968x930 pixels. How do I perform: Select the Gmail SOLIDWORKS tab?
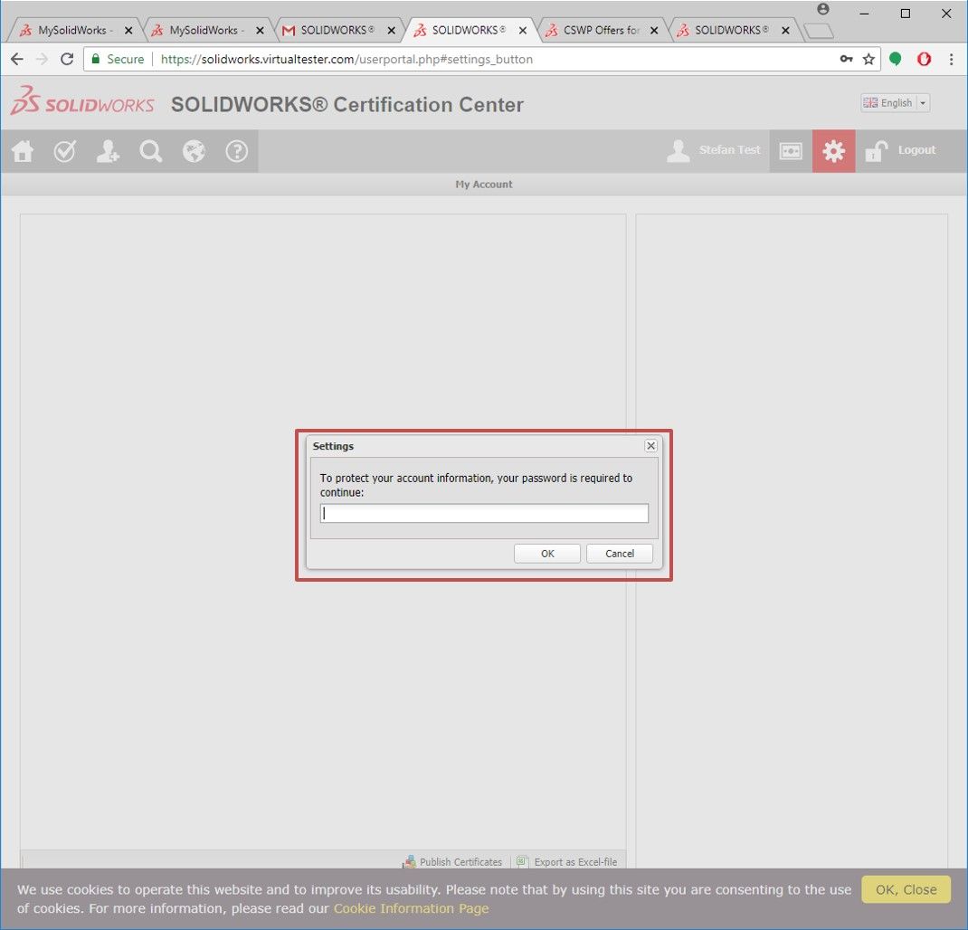[x=335, y=29]
